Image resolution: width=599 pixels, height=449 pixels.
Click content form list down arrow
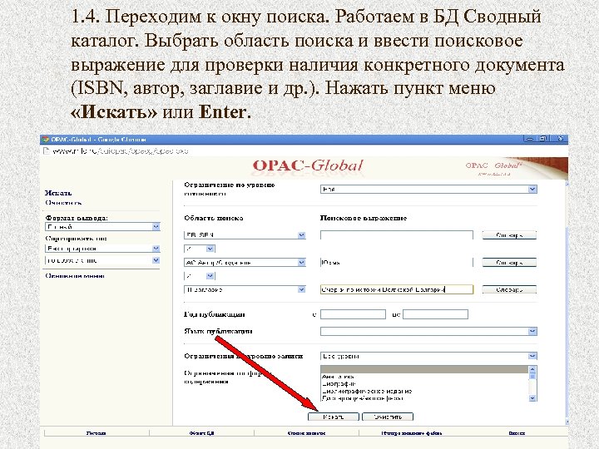pos(532,398)
